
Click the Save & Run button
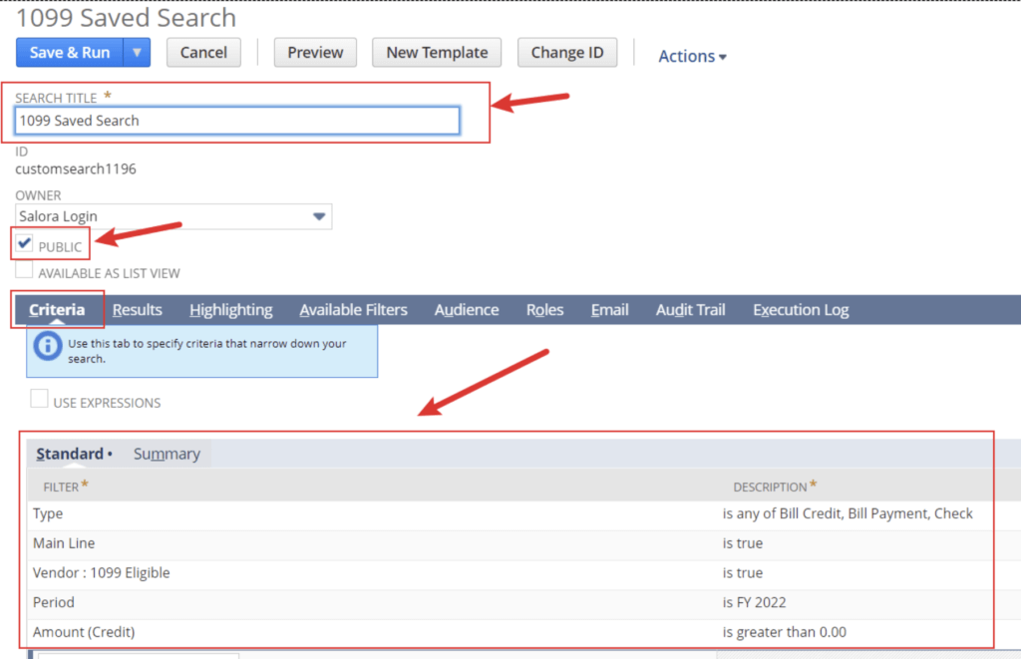[70, 53]
